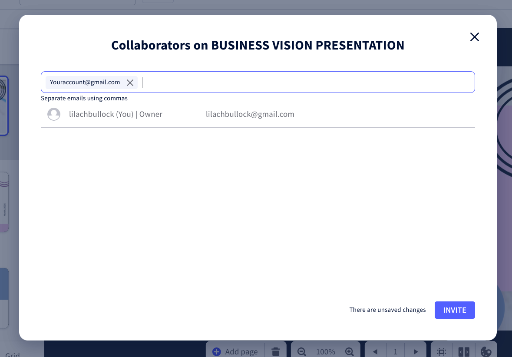This screenshot has height=357, width=512.
Task: Click the INVITE button
Action: (455, 310)
